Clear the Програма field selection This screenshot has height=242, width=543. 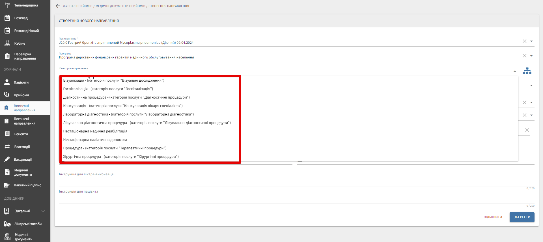pyautogui.click(x=524, y=56)
